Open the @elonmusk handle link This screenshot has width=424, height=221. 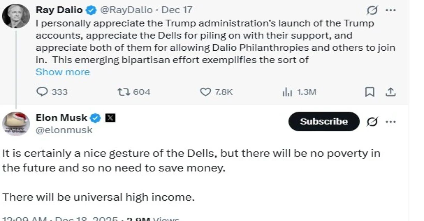tap(64, 130)
